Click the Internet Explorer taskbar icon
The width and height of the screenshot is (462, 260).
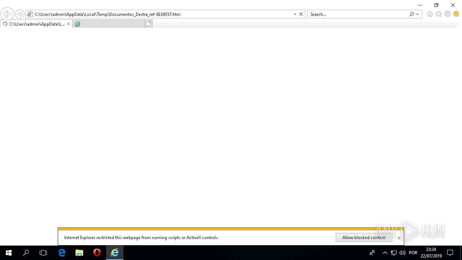click(115, 253)
